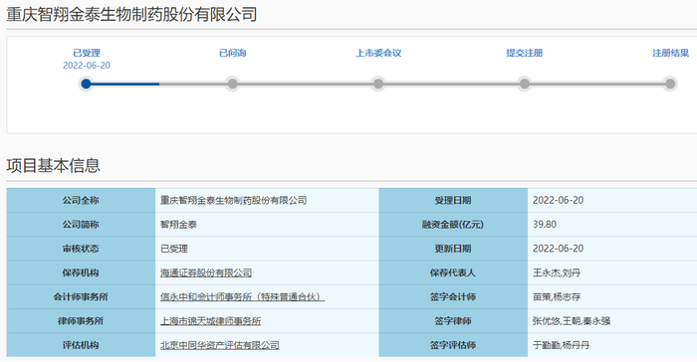
Task: Click the signing accountants 苗策,杨志存
Action: pos(557,296)
